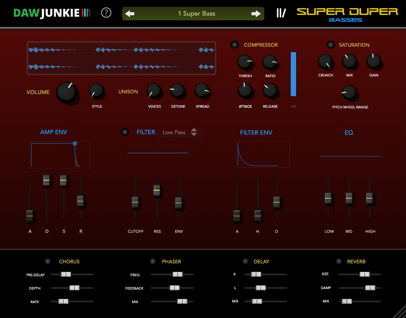Screen dimensions: 406x318
Task: Click the Amp Env D fader
Action: click(47, 181)
